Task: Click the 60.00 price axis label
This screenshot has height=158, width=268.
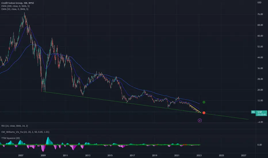Action: tap(260, 36)
